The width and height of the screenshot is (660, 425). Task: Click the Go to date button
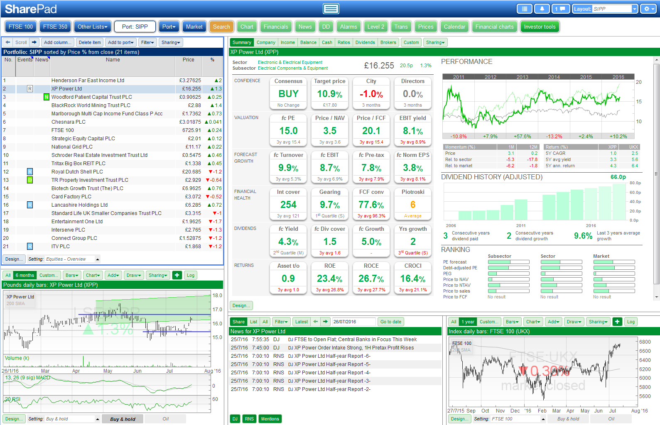(x=390, y=322)
